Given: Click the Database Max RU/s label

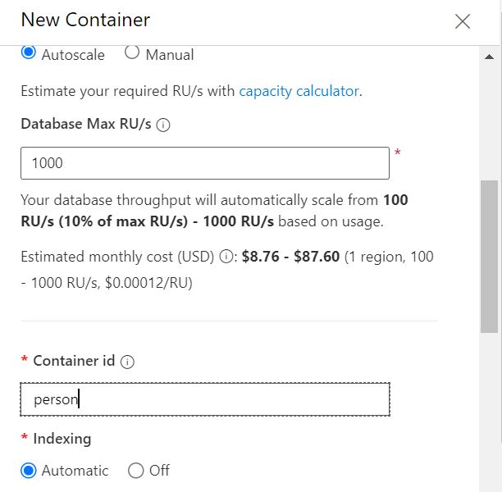Looking at the screenshot, I should click(86, 125).
